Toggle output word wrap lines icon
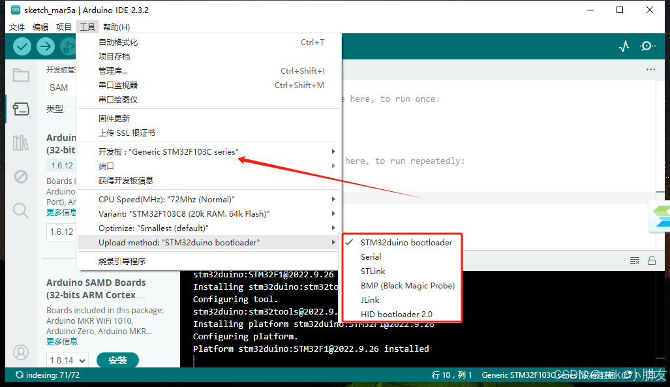The height and width of the screenshot is (387, 670). 635,260
